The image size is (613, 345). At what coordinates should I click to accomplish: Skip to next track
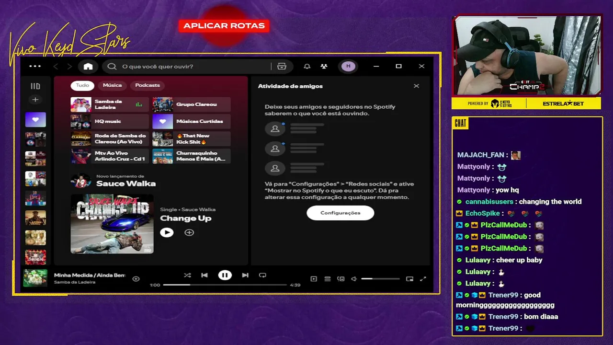pos(245,275)
